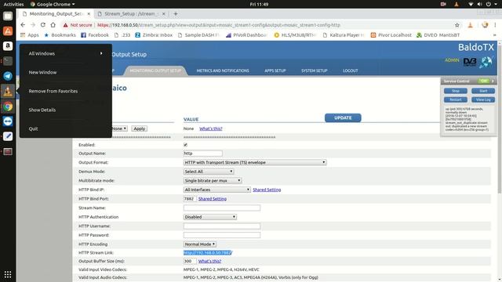Open the HTTP Encoding Normal Mode dropdown
Screen dimensions: 502x282
coord(200,244)
